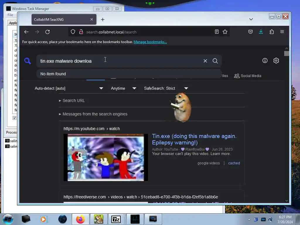Open the Pocket save icon

[x=250, y=32]
